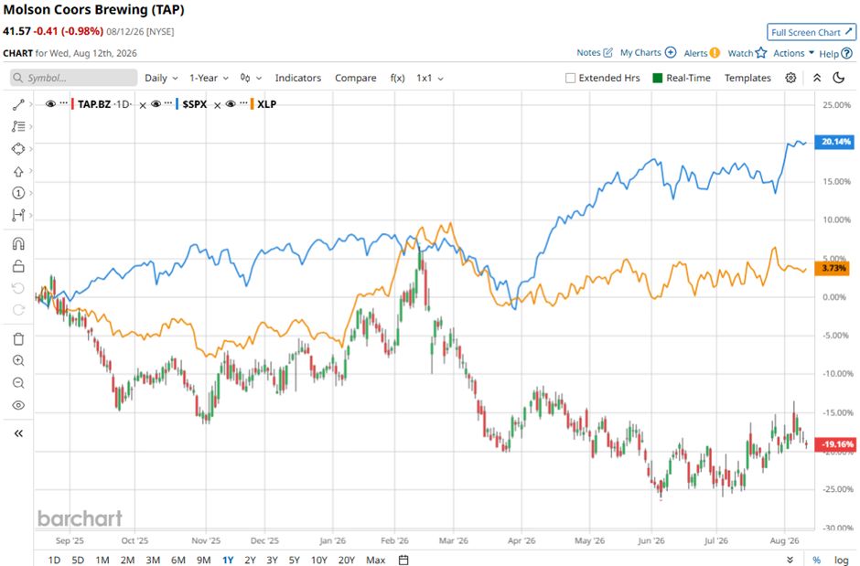The width and height of the screenshot is (860, 566).
Task: Open TAP.BZ series options ellipsis
Action: 64,103
